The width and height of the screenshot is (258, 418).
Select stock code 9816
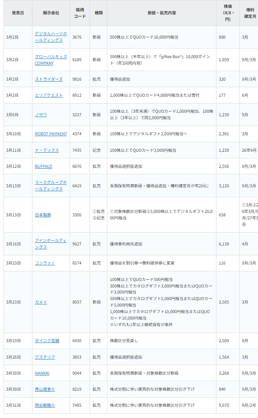point(77,79)
